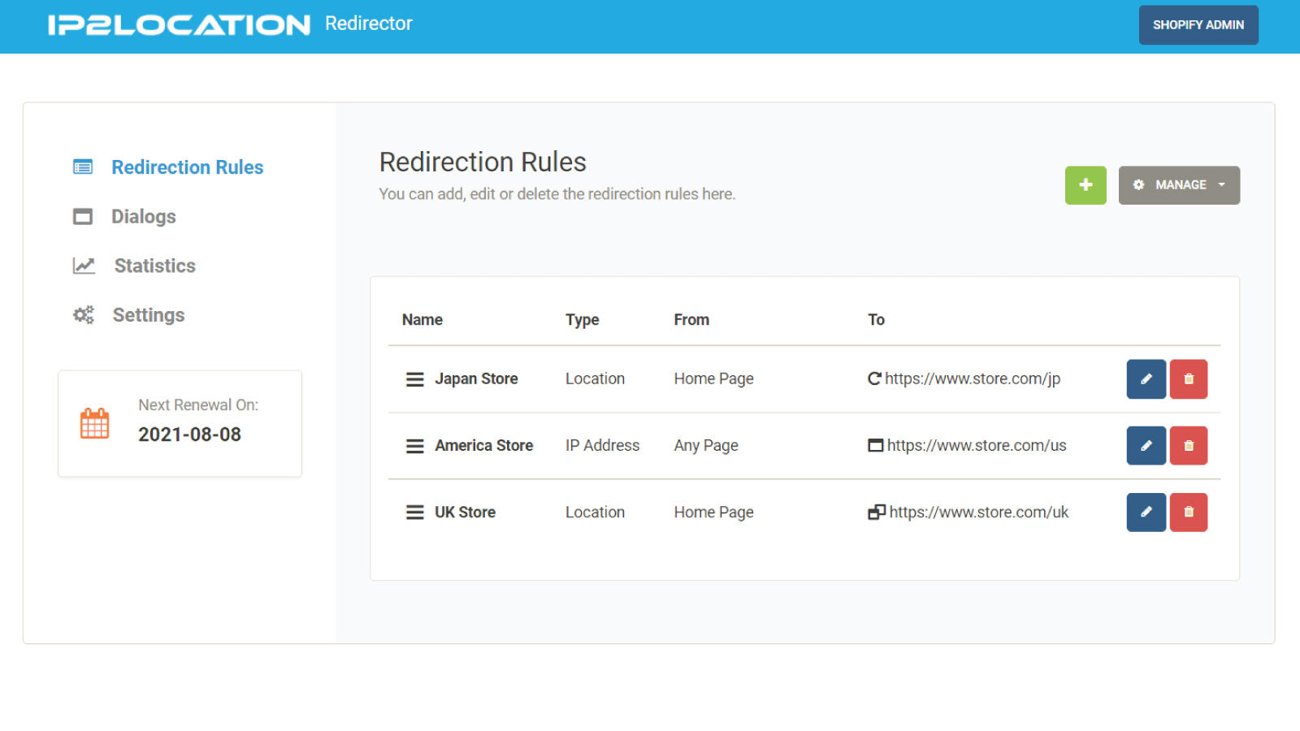Viewport: 1300px width, 731px height.
Task: Click the SHOPIFY ADMIN button
Action: click(1198, 24)
